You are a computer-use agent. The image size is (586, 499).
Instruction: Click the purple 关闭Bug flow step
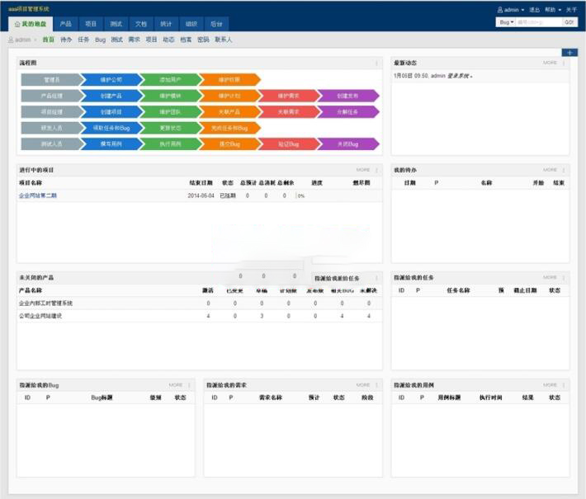pos(347,144)
